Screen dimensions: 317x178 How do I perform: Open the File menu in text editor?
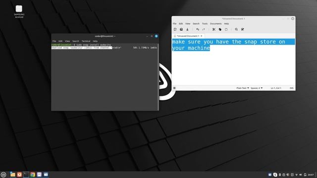[x=174, y=24]
